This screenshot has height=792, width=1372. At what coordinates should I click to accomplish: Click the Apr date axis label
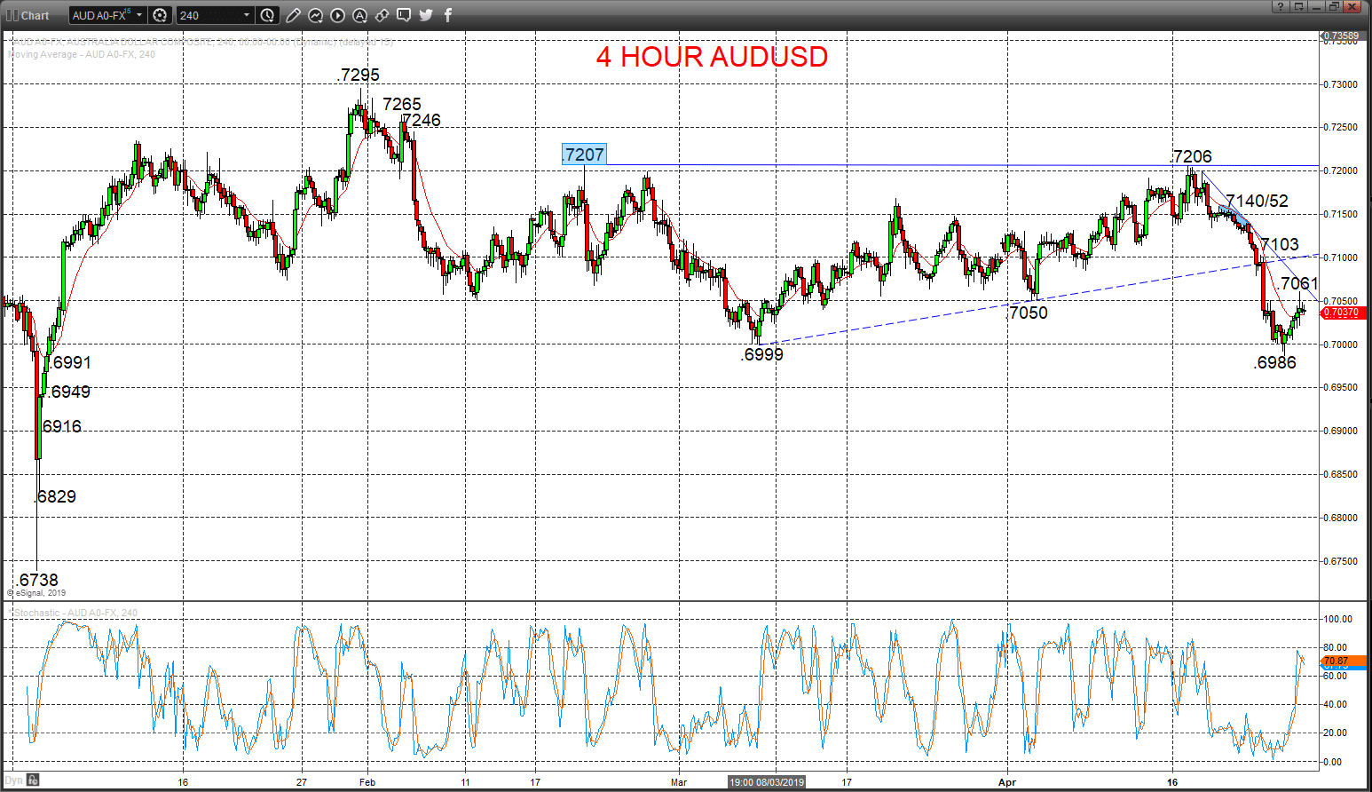[1006, 782]
